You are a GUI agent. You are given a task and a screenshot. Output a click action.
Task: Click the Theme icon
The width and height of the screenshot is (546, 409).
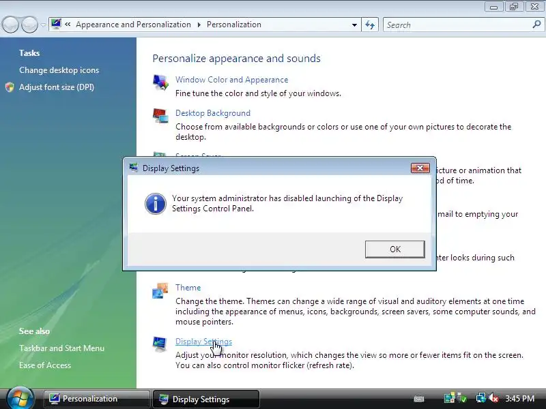tap(160, 290)
